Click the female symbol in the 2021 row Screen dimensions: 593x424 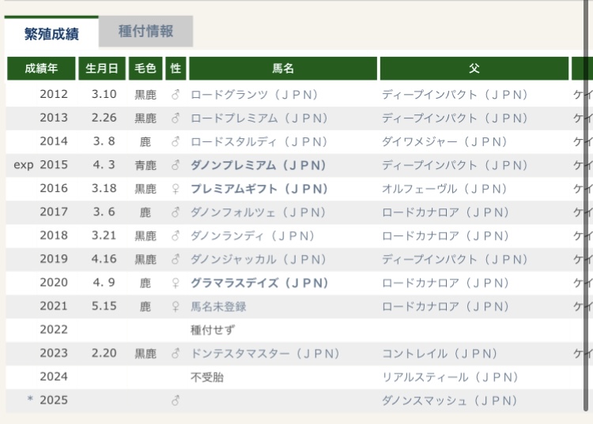pos(176,306)
